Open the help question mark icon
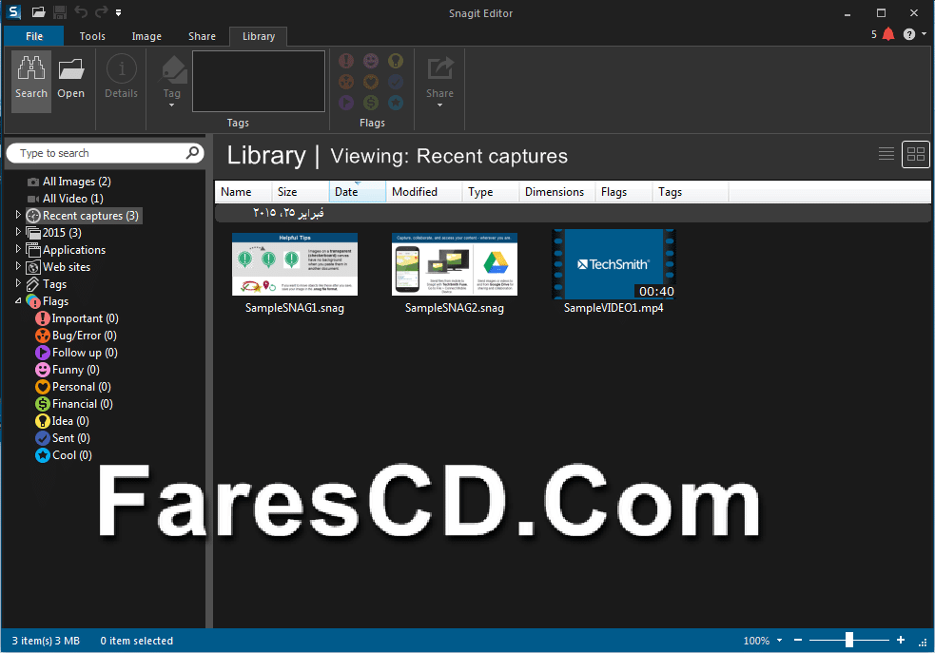 coord(908,34)
